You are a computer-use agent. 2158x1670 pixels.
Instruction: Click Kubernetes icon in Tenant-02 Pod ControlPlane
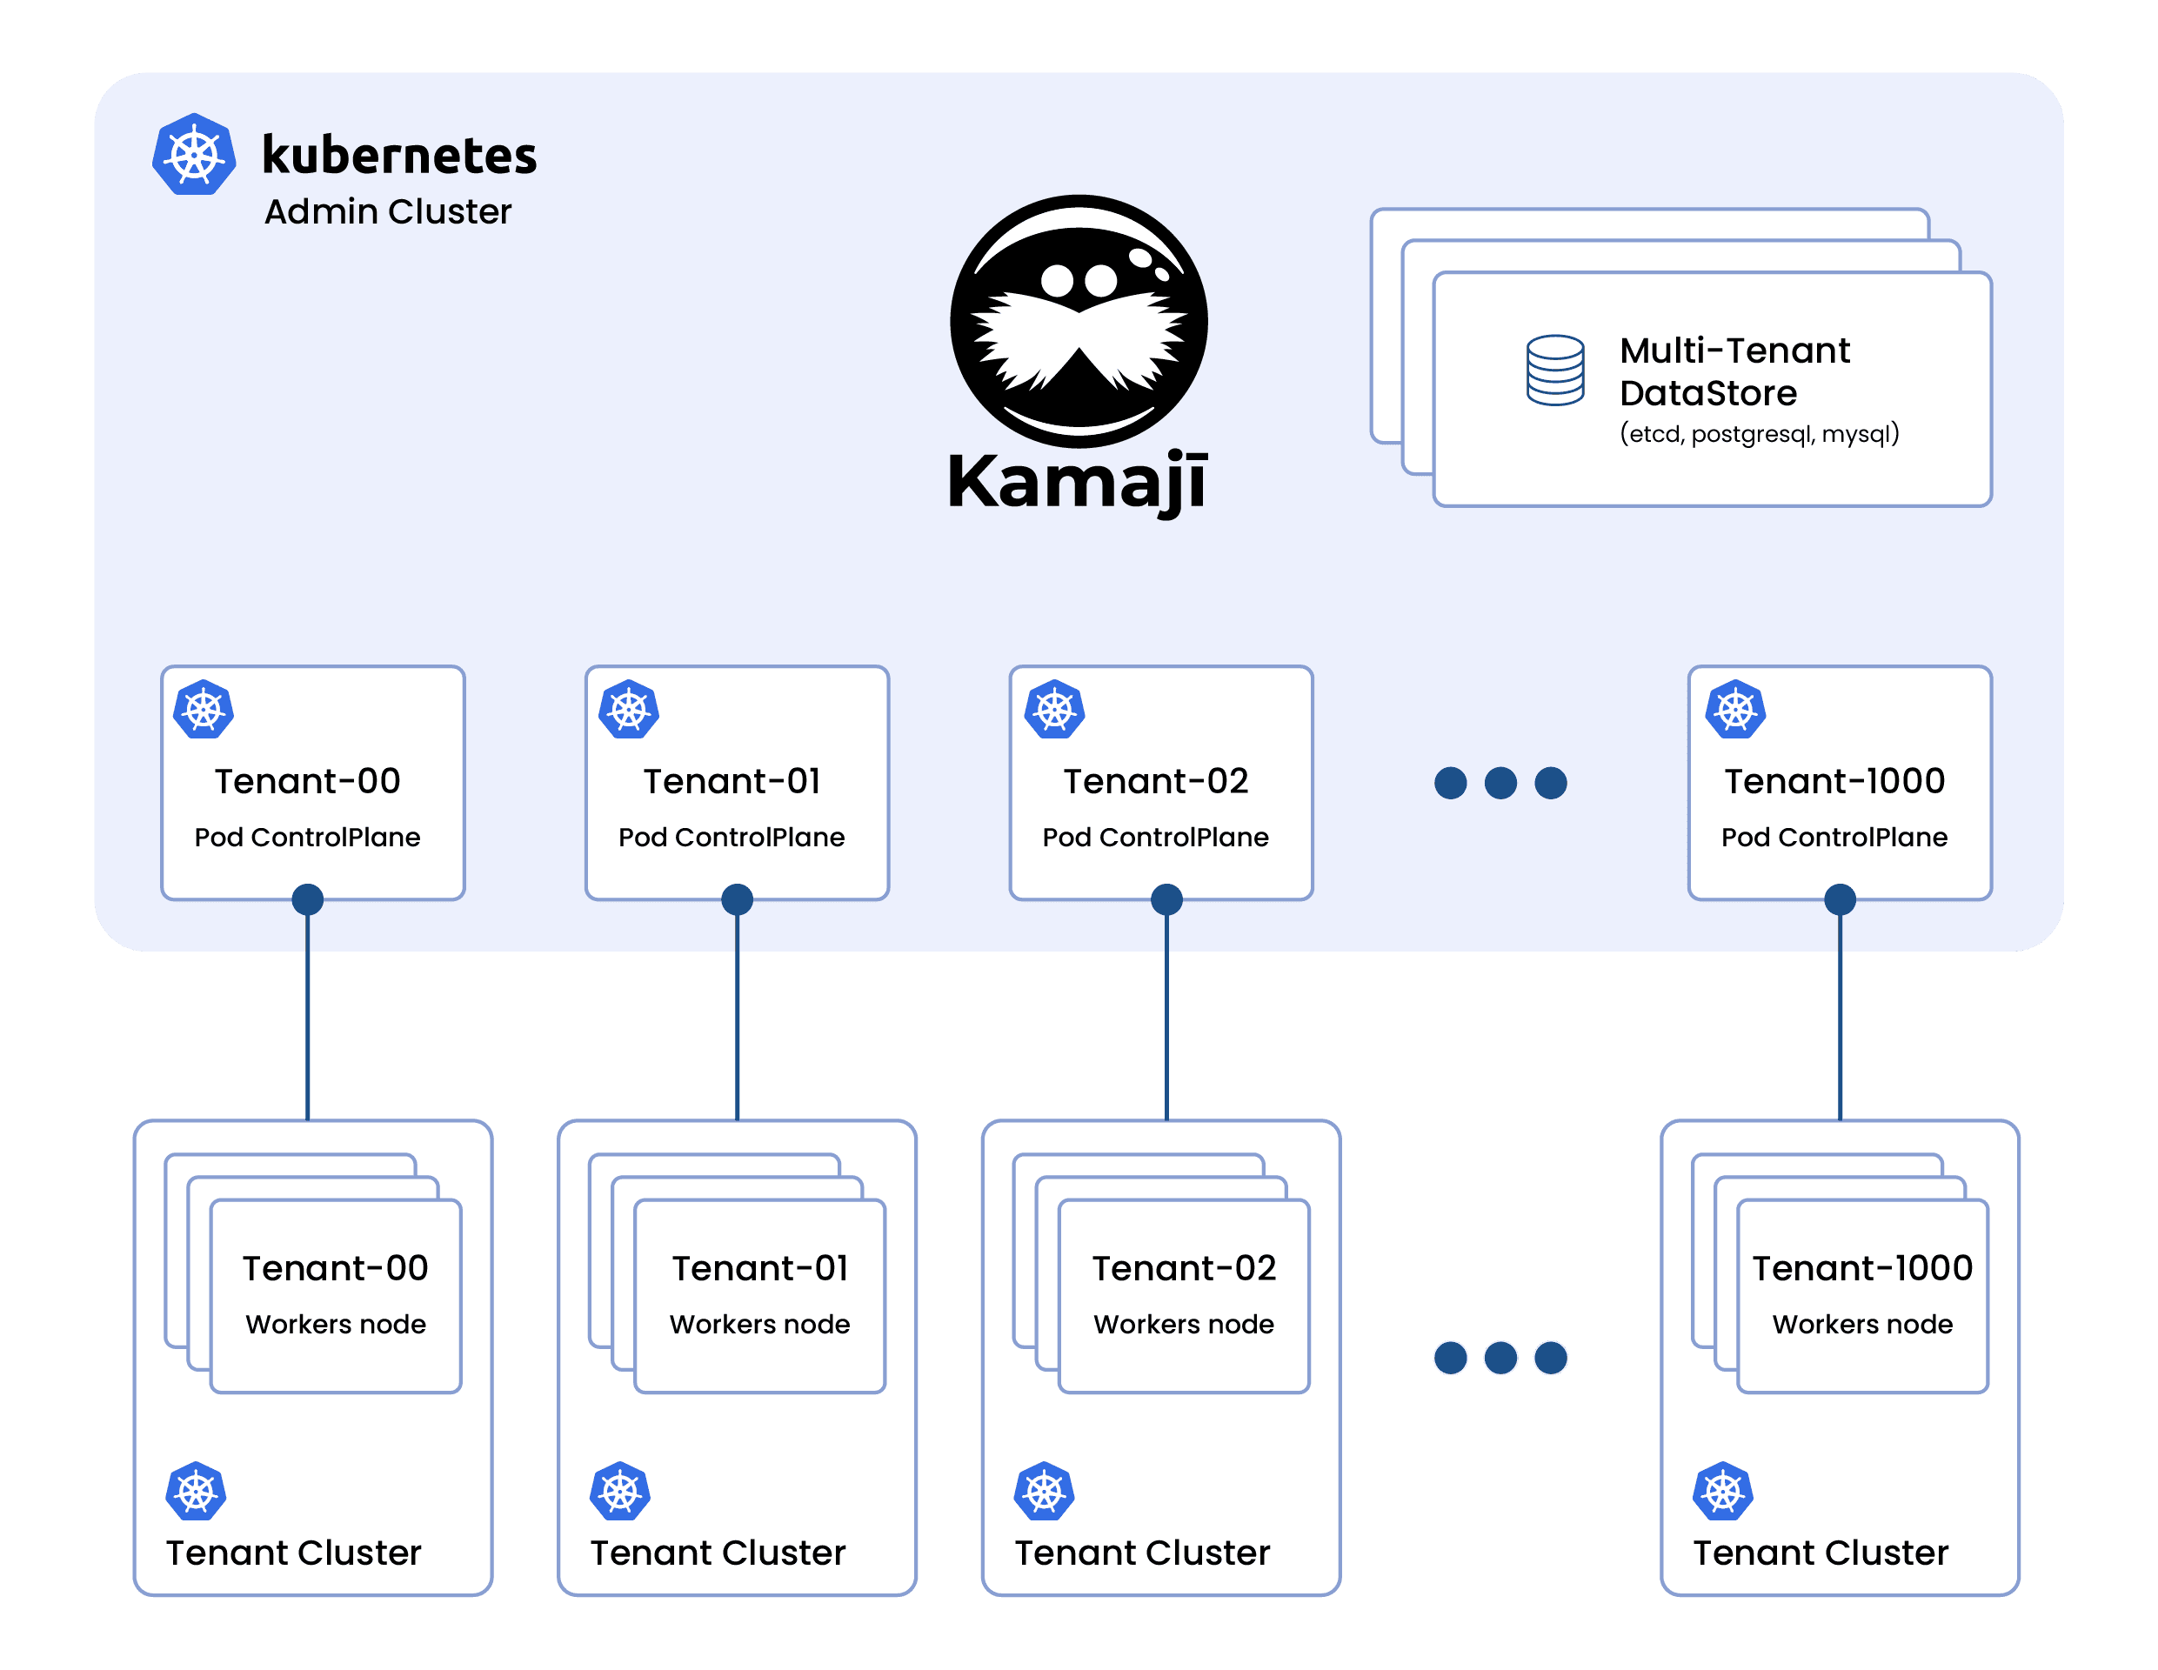1054,710
